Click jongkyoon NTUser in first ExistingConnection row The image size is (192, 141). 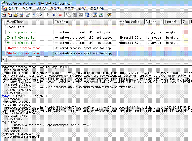click(x=154, y=32)
